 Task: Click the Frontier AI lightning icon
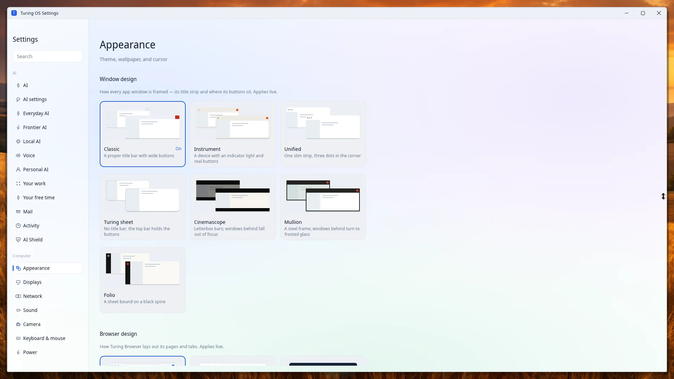coord(18,127)
